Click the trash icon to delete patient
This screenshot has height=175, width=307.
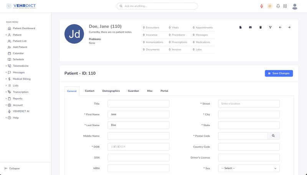click(261, 27)
